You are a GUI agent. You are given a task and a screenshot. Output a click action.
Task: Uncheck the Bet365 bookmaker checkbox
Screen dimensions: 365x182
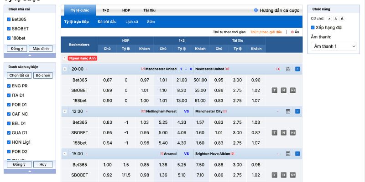[x=9, y=19]
